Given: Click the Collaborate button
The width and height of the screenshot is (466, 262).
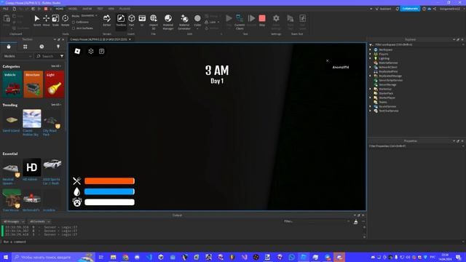Looking at the screenshot, I should click(x=410, y=9).
